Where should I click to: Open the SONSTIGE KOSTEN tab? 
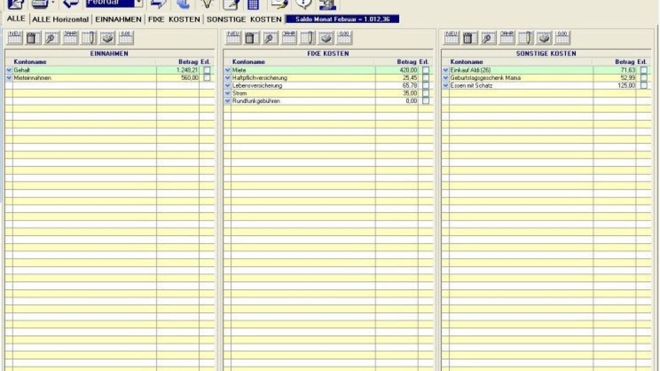[x=244, y=19]
